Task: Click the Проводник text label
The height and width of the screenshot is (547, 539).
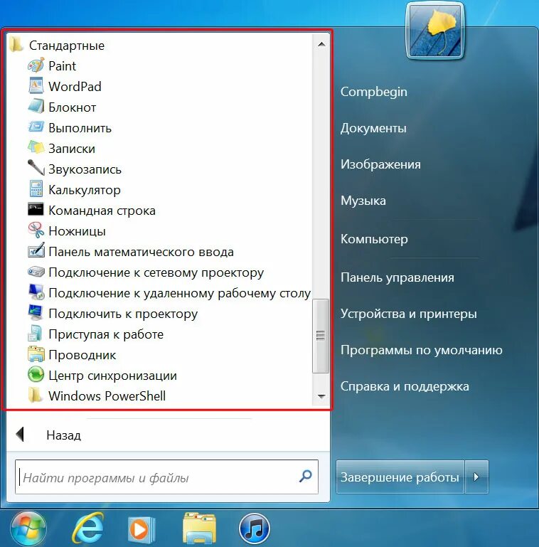Action: click(82, 355)
